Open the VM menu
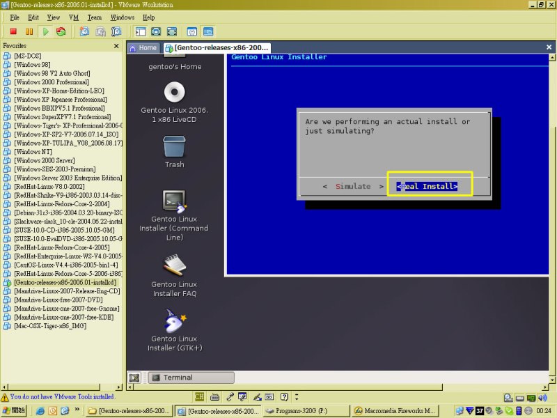 point(74,17)
